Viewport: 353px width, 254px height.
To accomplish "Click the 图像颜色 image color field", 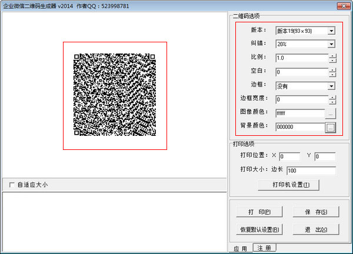I will coord(300,113).
